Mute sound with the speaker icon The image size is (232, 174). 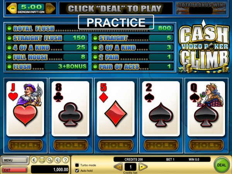58,160
